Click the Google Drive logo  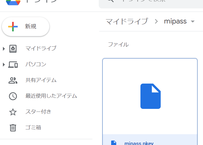tap(13, 2)
